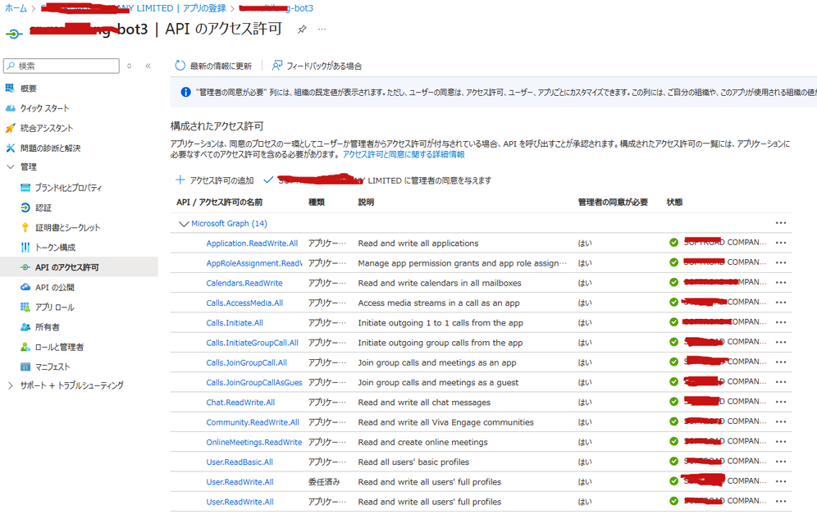Viewport: 817px width, 519px height.
Task: Click アクセス許可の追加 button
Action: click(x=215, y=180)
